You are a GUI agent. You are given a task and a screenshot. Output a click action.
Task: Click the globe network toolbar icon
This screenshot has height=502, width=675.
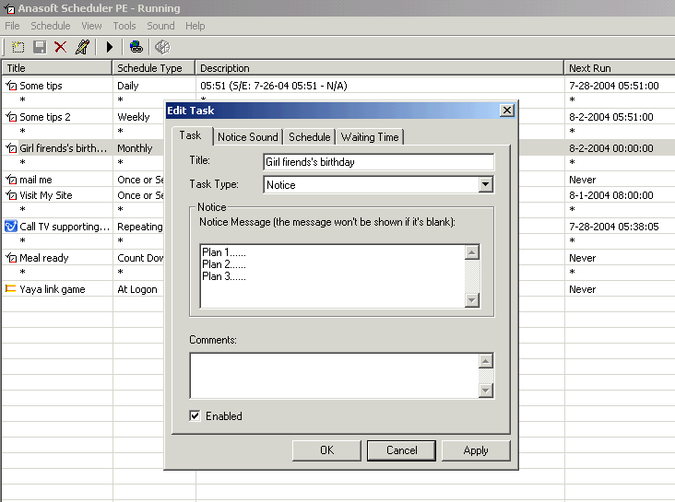click(x=136, y=47)
